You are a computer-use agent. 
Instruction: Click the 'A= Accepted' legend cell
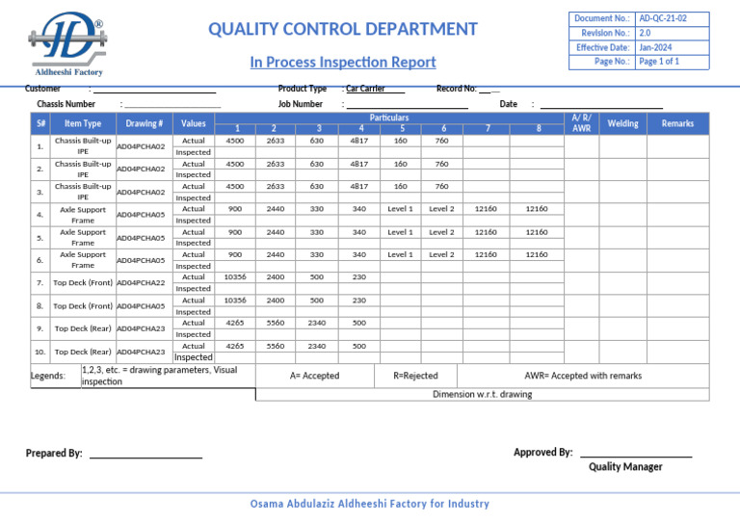tap(315, 376)
